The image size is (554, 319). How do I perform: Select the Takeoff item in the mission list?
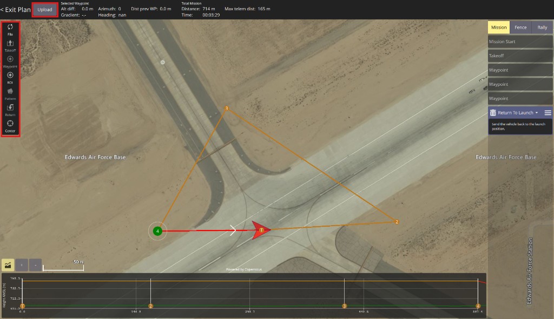[520, 56]
